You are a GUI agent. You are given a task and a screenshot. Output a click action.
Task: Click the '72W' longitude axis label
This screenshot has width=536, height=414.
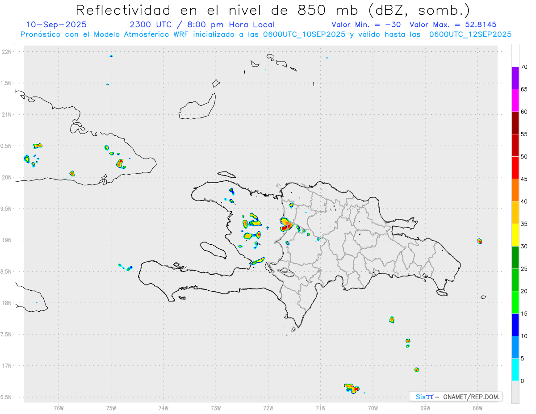point(268,408)
